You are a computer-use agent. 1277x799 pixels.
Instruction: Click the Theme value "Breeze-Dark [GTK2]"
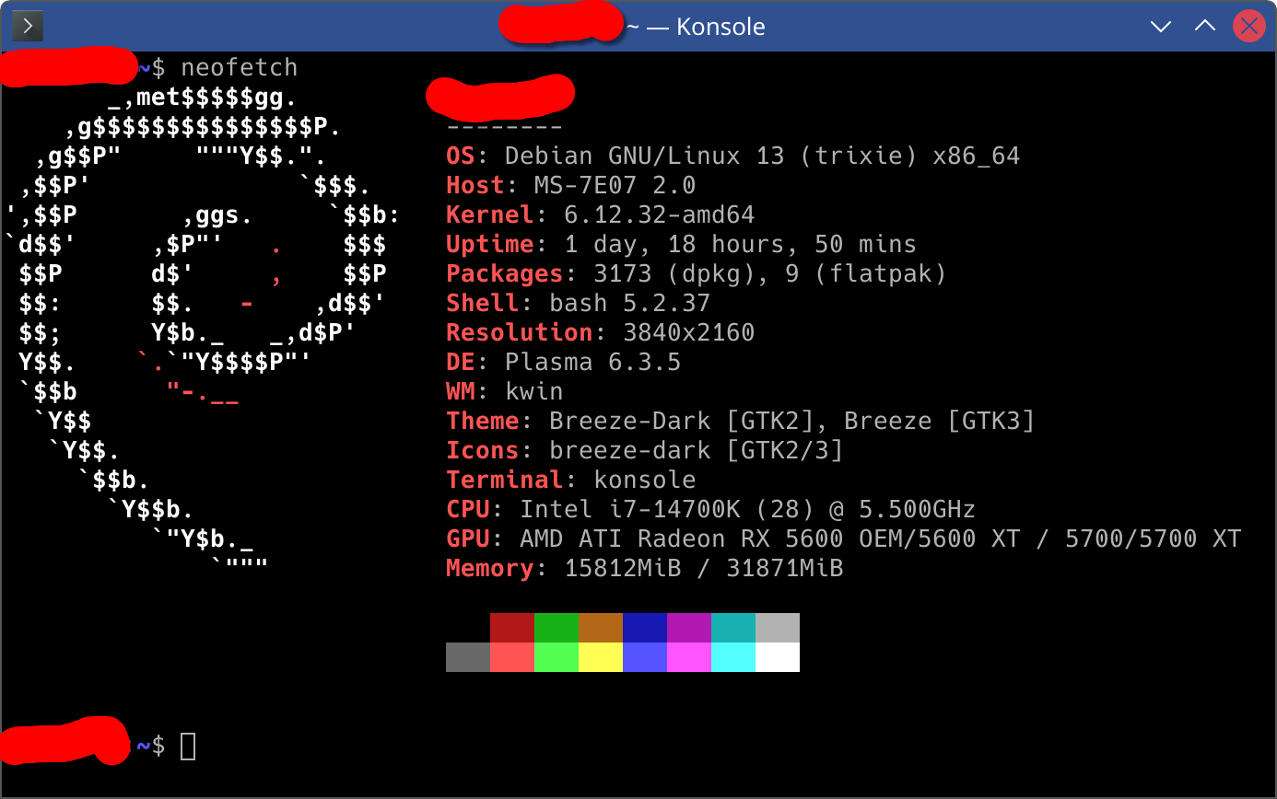point(681,422)
